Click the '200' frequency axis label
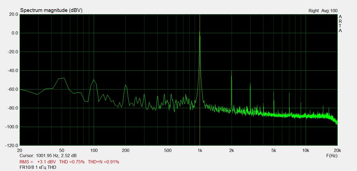 pos(126,150)
